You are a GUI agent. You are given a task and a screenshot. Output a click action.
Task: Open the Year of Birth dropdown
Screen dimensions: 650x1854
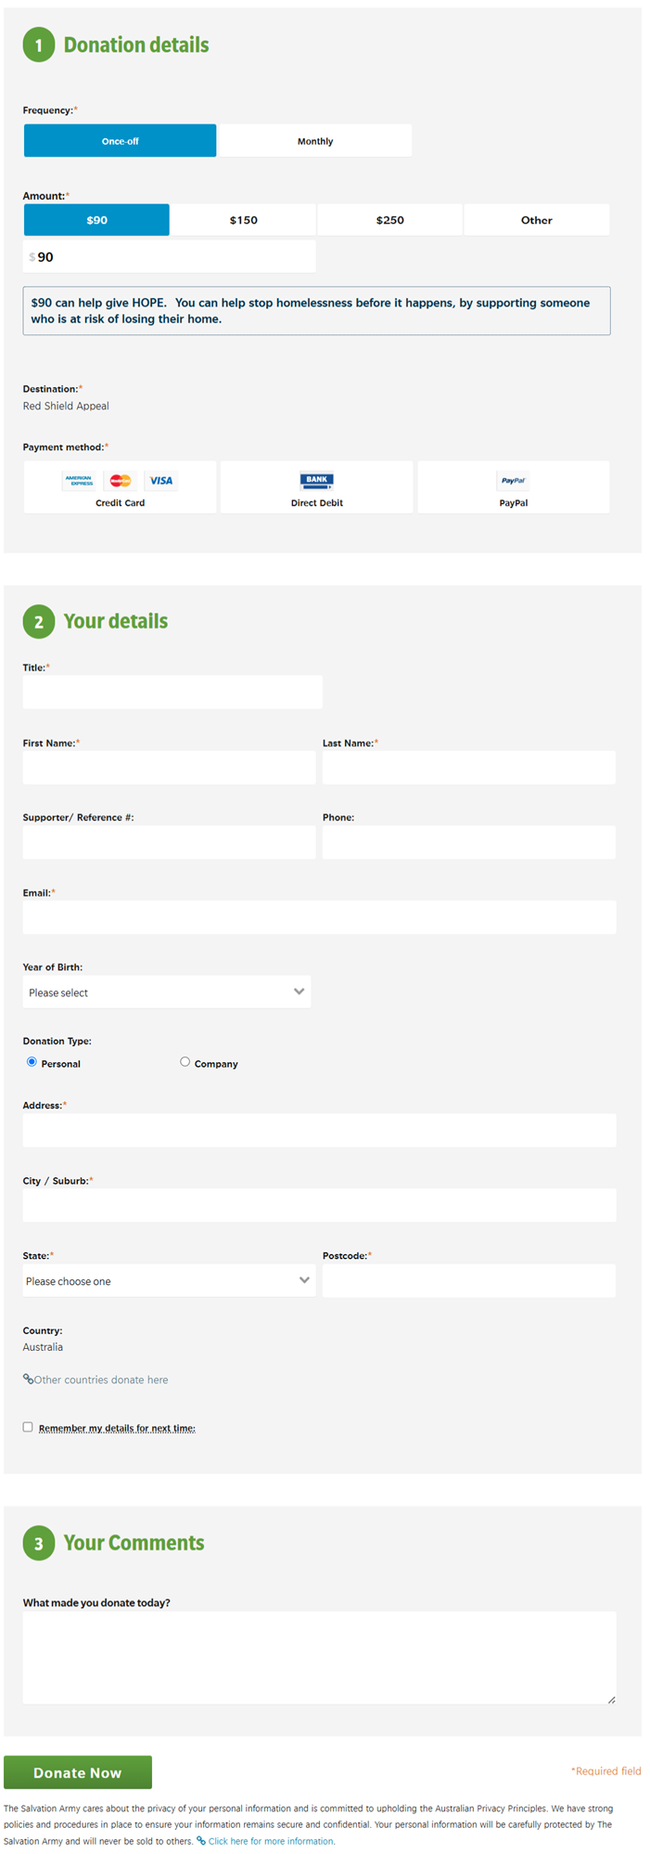[x=167, y=992]
